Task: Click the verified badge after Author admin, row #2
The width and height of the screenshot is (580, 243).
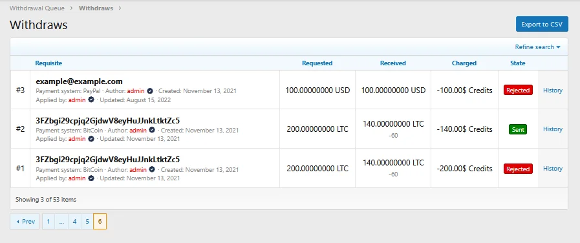Action: [152, 130]
